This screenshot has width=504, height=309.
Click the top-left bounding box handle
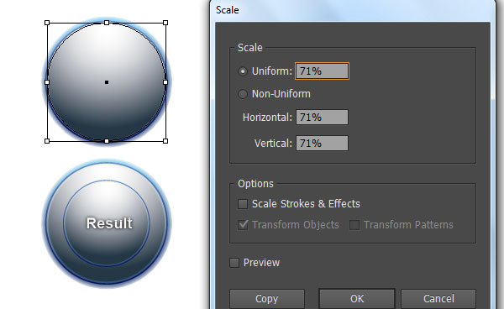coord(47,23)
